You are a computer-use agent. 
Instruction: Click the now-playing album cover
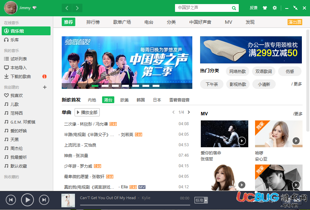[68, 200]
